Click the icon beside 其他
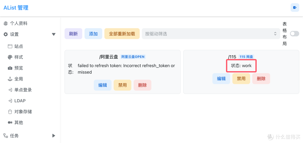Image resolution: width=303 pixels, height=143 pixels. pos(10,123)
